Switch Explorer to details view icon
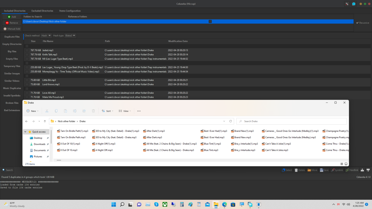This screenshot has width=372, height=209. pyautogui.click(x=341, y=164)
